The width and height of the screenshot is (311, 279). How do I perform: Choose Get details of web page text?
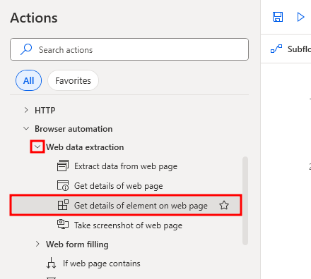pos(119,186)
